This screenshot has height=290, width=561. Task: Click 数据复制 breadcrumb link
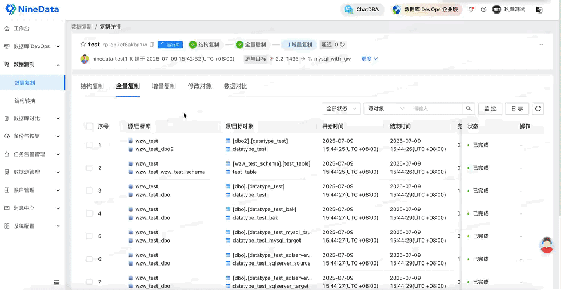(82, 27)
